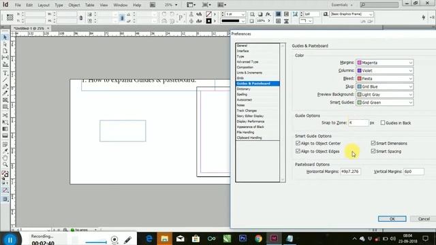Image resolution: width=436 pixels, height=245 pixels.
Task: Click the Vertical Margins input field
Action: 414,171
